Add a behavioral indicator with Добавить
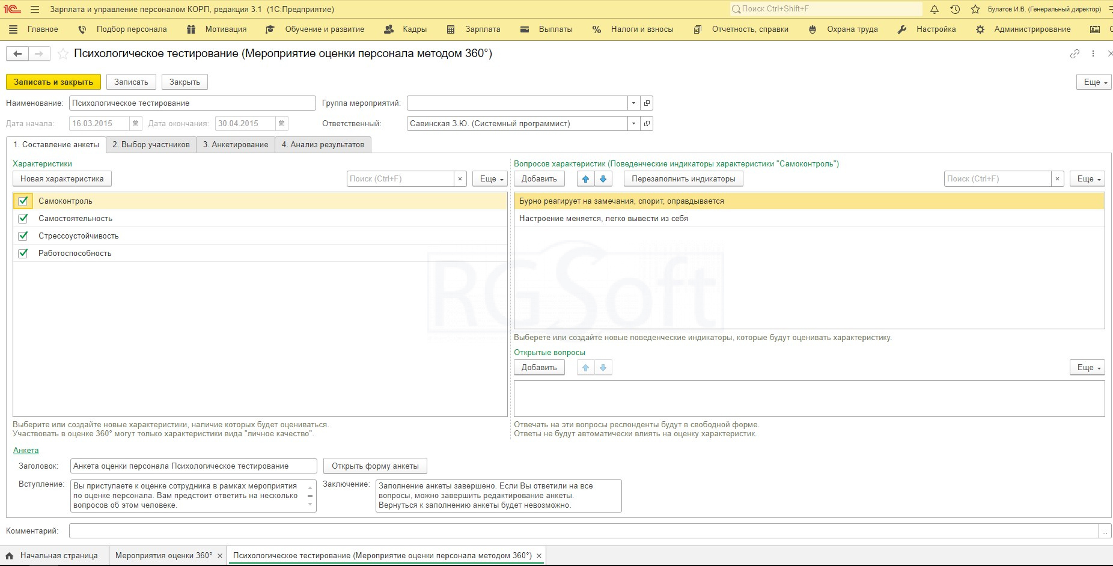Screen dimensions: 1113x566 pyautogui.click(x=539, y=179)
